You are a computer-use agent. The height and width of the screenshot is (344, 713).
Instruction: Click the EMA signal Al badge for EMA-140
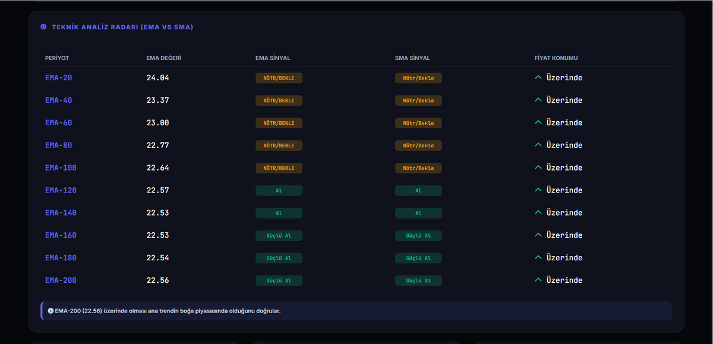(x=279, y=213)
